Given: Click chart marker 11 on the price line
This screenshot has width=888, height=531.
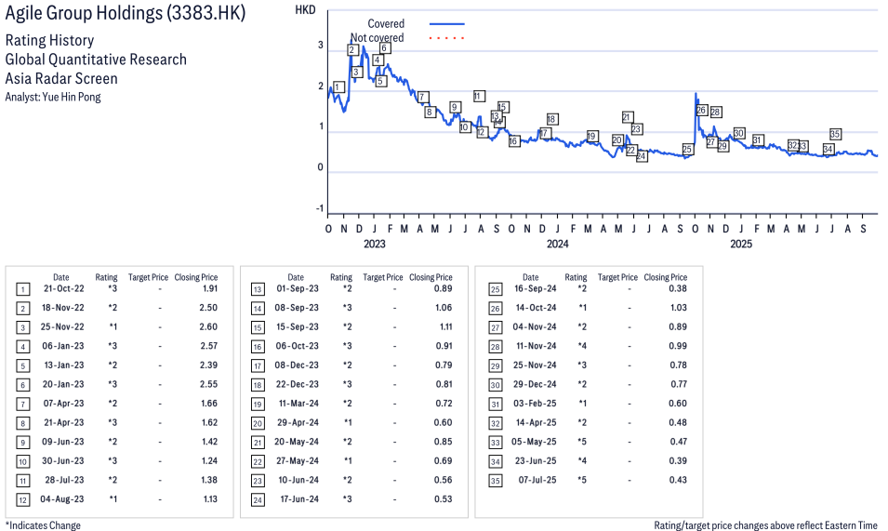Looking at the screenshot, I should 479,96.
